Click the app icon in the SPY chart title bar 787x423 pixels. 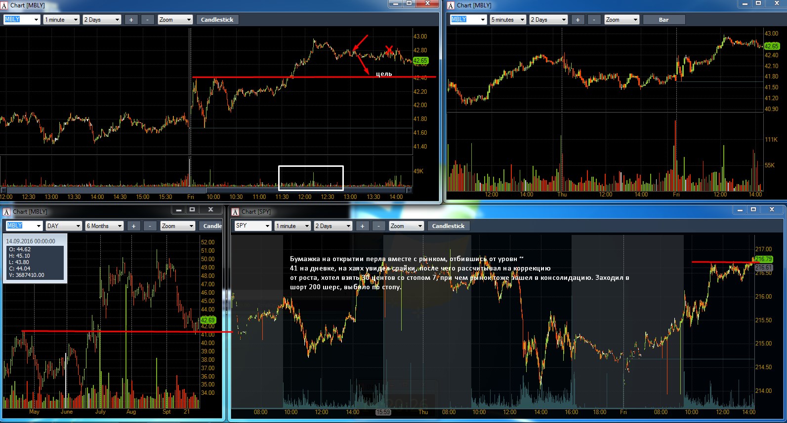click(235, 212)
